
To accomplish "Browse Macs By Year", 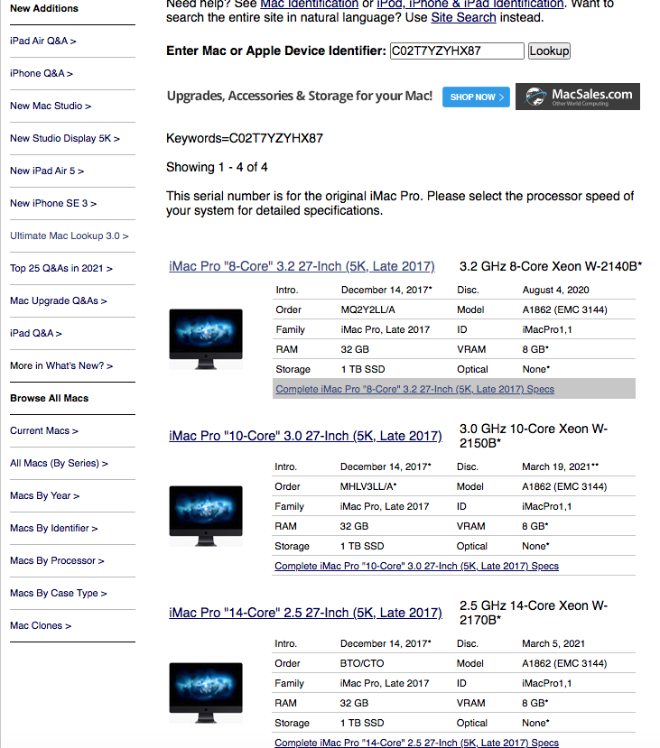I will click(44, 495).
